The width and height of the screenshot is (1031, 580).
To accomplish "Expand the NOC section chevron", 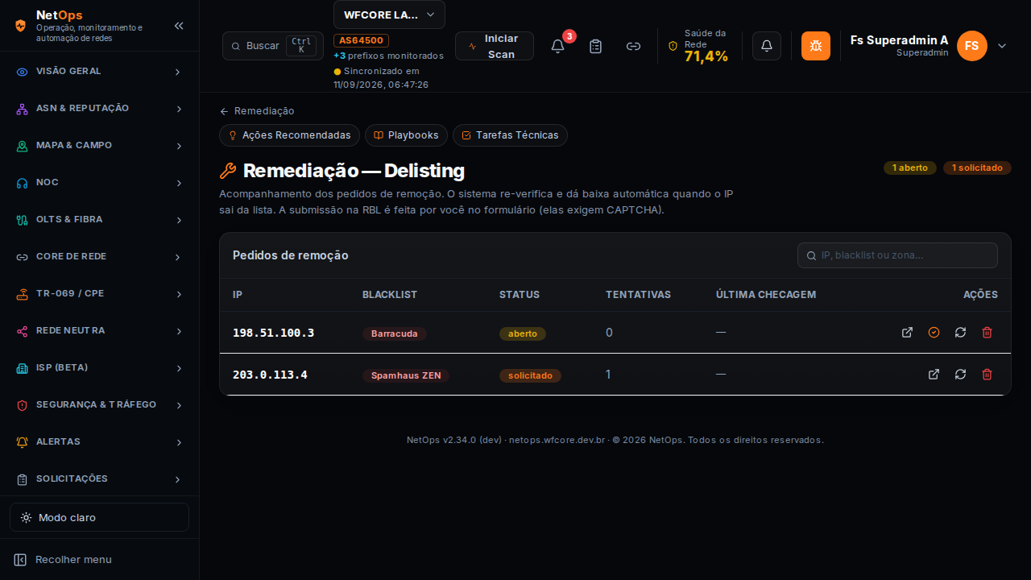I will 178,183.
